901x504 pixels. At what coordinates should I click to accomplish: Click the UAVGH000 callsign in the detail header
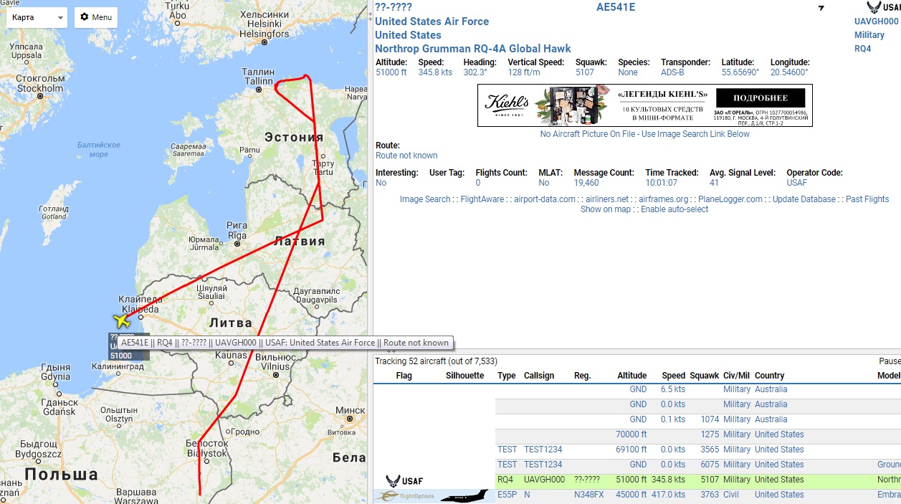tap(876, 22)
